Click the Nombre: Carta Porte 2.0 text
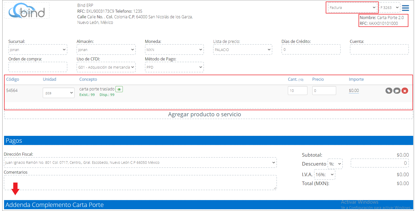 (x=382, y=18)
